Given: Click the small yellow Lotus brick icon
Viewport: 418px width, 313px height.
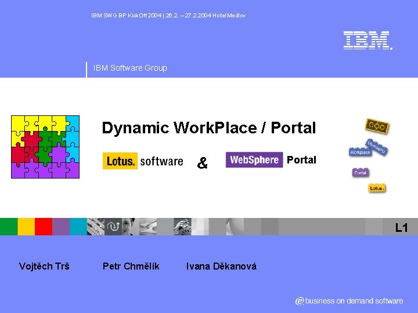Looking at the screenshot, I should pos(377,188).
